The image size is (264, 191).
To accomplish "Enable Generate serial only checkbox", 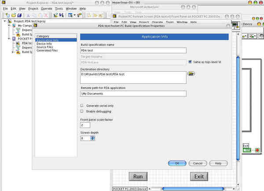I will point(82,105).
